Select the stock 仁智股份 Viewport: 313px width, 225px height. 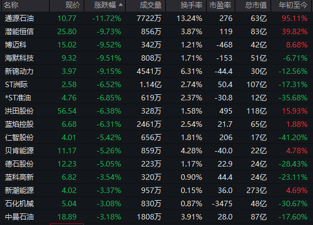pos(19,137)
